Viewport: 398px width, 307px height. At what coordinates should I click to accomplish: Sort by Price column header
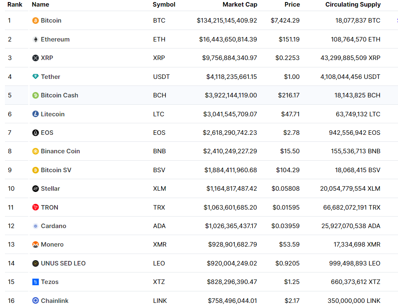292,5
